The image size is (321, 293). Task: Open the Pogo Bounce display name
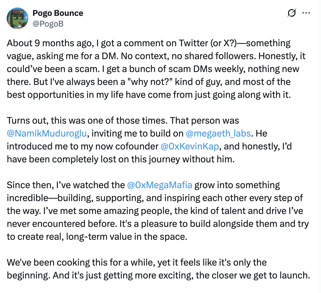(58, 13)
